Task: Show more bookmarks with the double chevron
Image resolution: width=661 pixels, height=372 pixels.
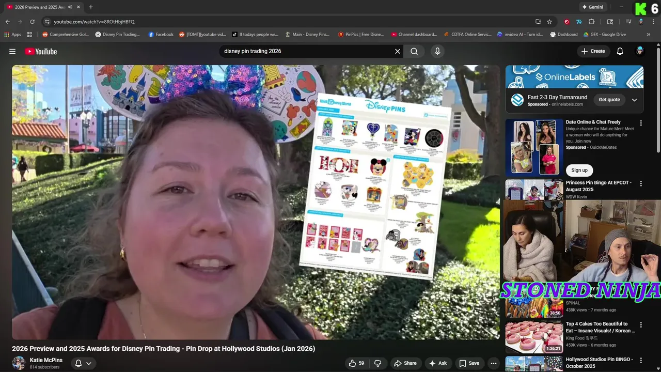Action: (x=649, y=35)
